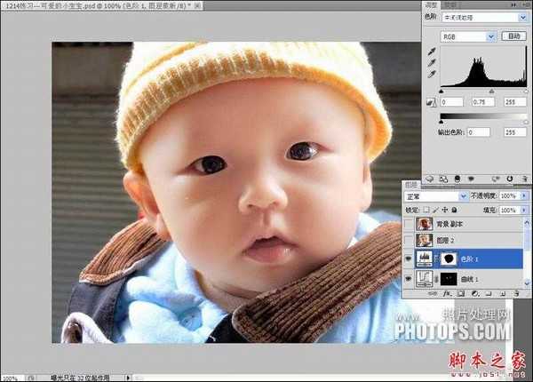
Task: Click the midtone gray slider under histogram
Action: [x=489, y=92]
